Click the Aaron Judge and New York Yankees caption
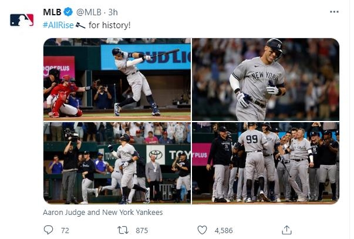The height and width of the screenshot is (239, 354). pyautogui.click(x=103, y=212)
